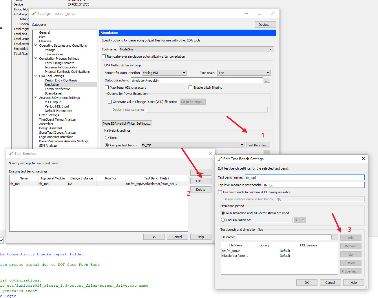Open the TimeQuest Timing Analyzer settings page
The height and width of the screenshot is (298, 378).
(x=57, y=119)
